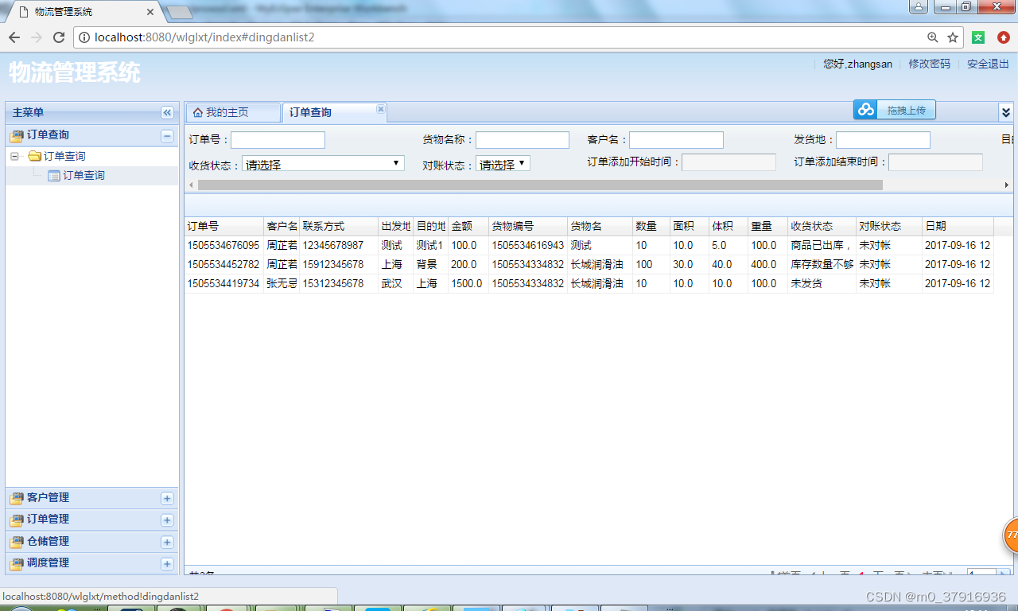
Task: Close the 物流管理系统 browser tab
Action: (150, 12)
